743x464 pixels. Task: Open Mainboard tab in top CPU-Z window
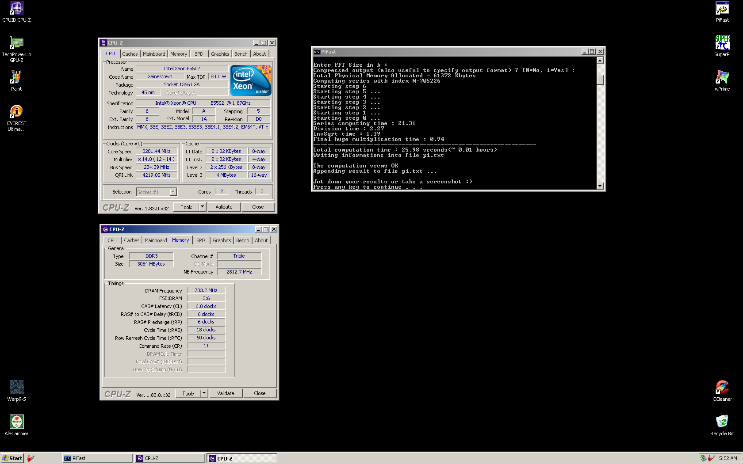coord(154,54)
